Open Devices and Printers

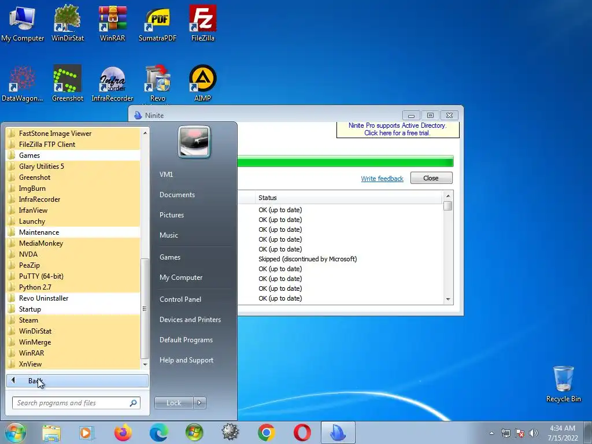tap(190, 319)
